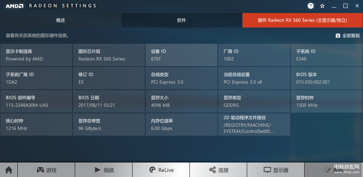Screen dimensions: 363x177
Task: Click the 子系统厂商 ID 1DA2 tile
Action: (x=36, y=78)
